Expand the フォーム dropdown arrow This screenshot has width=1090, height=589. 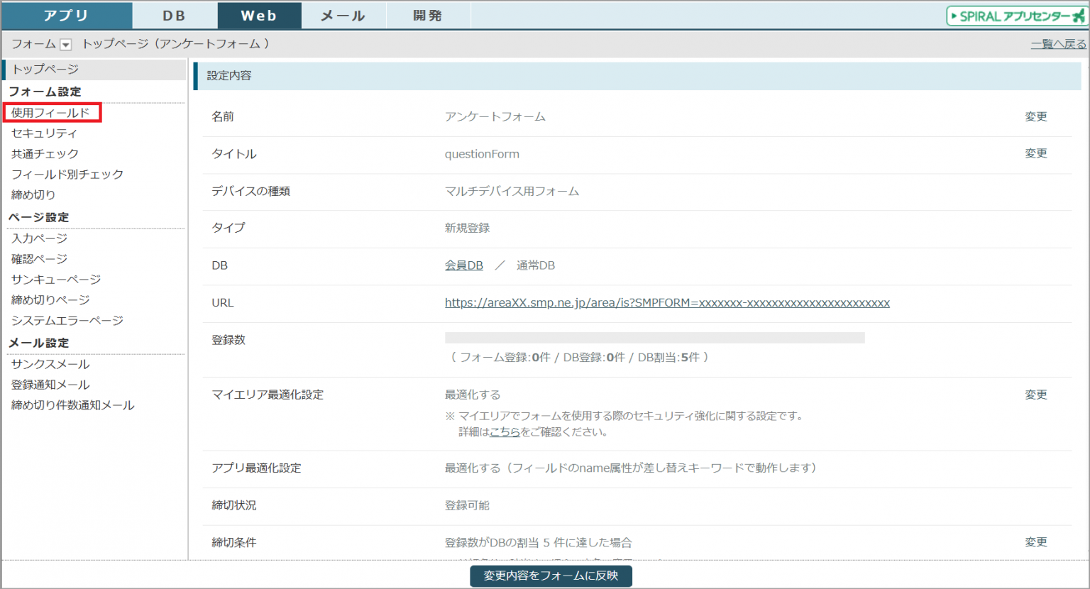tap(65, 45)
